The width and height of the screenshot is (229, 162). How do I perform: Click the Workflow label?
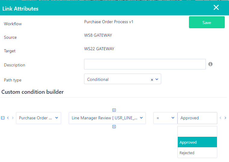(13, 24)
